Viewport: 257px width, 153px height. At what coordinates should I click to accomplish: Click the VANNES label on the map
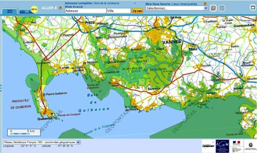click(172, 42)
